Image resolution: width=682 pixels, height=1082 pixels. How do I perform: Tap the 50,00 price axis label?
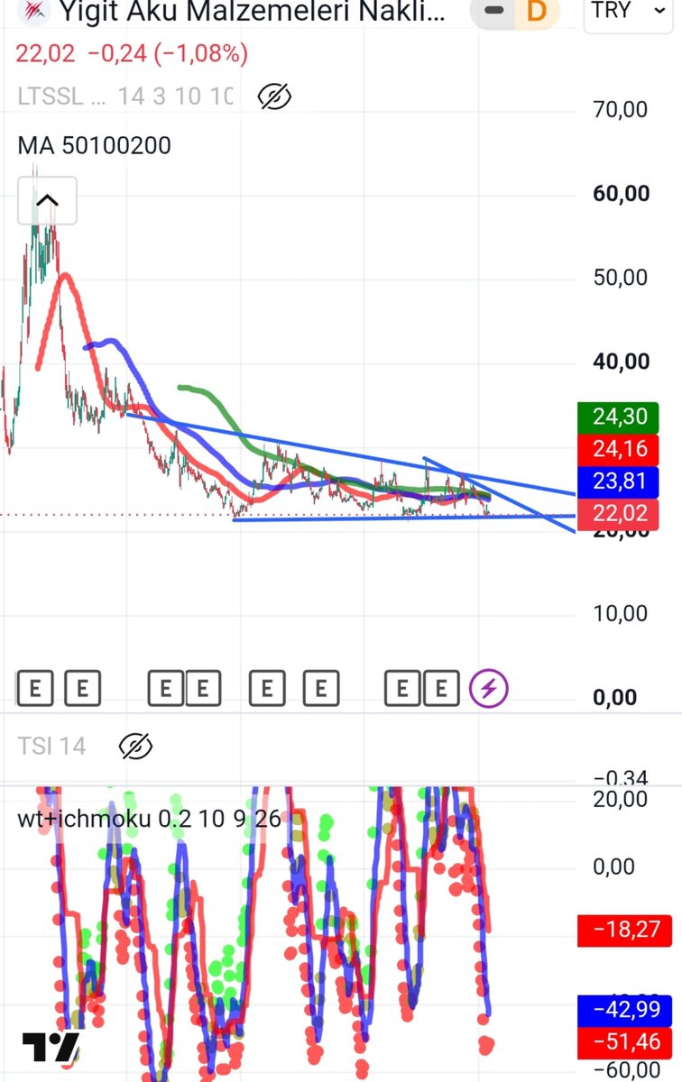[x=621, y=277]
